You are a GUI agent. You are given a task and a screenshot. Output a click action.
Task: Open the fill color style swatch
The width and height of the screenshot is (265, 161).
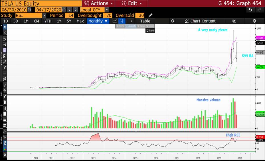[x=5, y=114]
